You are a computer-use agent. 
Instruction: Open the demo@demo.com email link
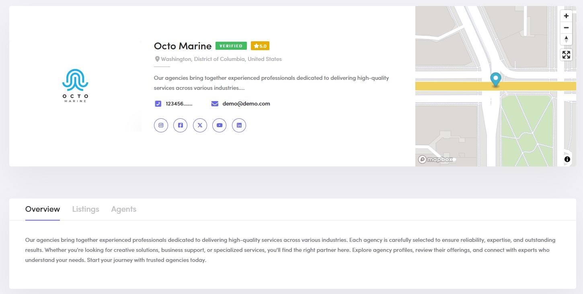[246, 103]
